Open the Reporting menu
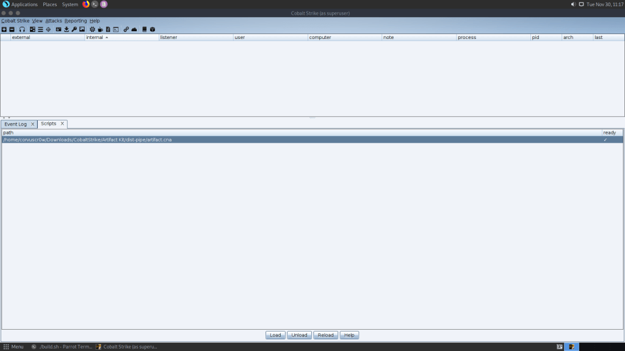Image resolution: width=625 pixels, height=351 pixels. click(76, 21)
